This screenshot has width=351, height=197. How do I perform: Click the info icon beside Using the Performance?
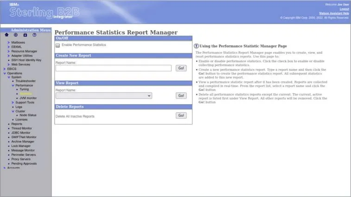point(196,46)
